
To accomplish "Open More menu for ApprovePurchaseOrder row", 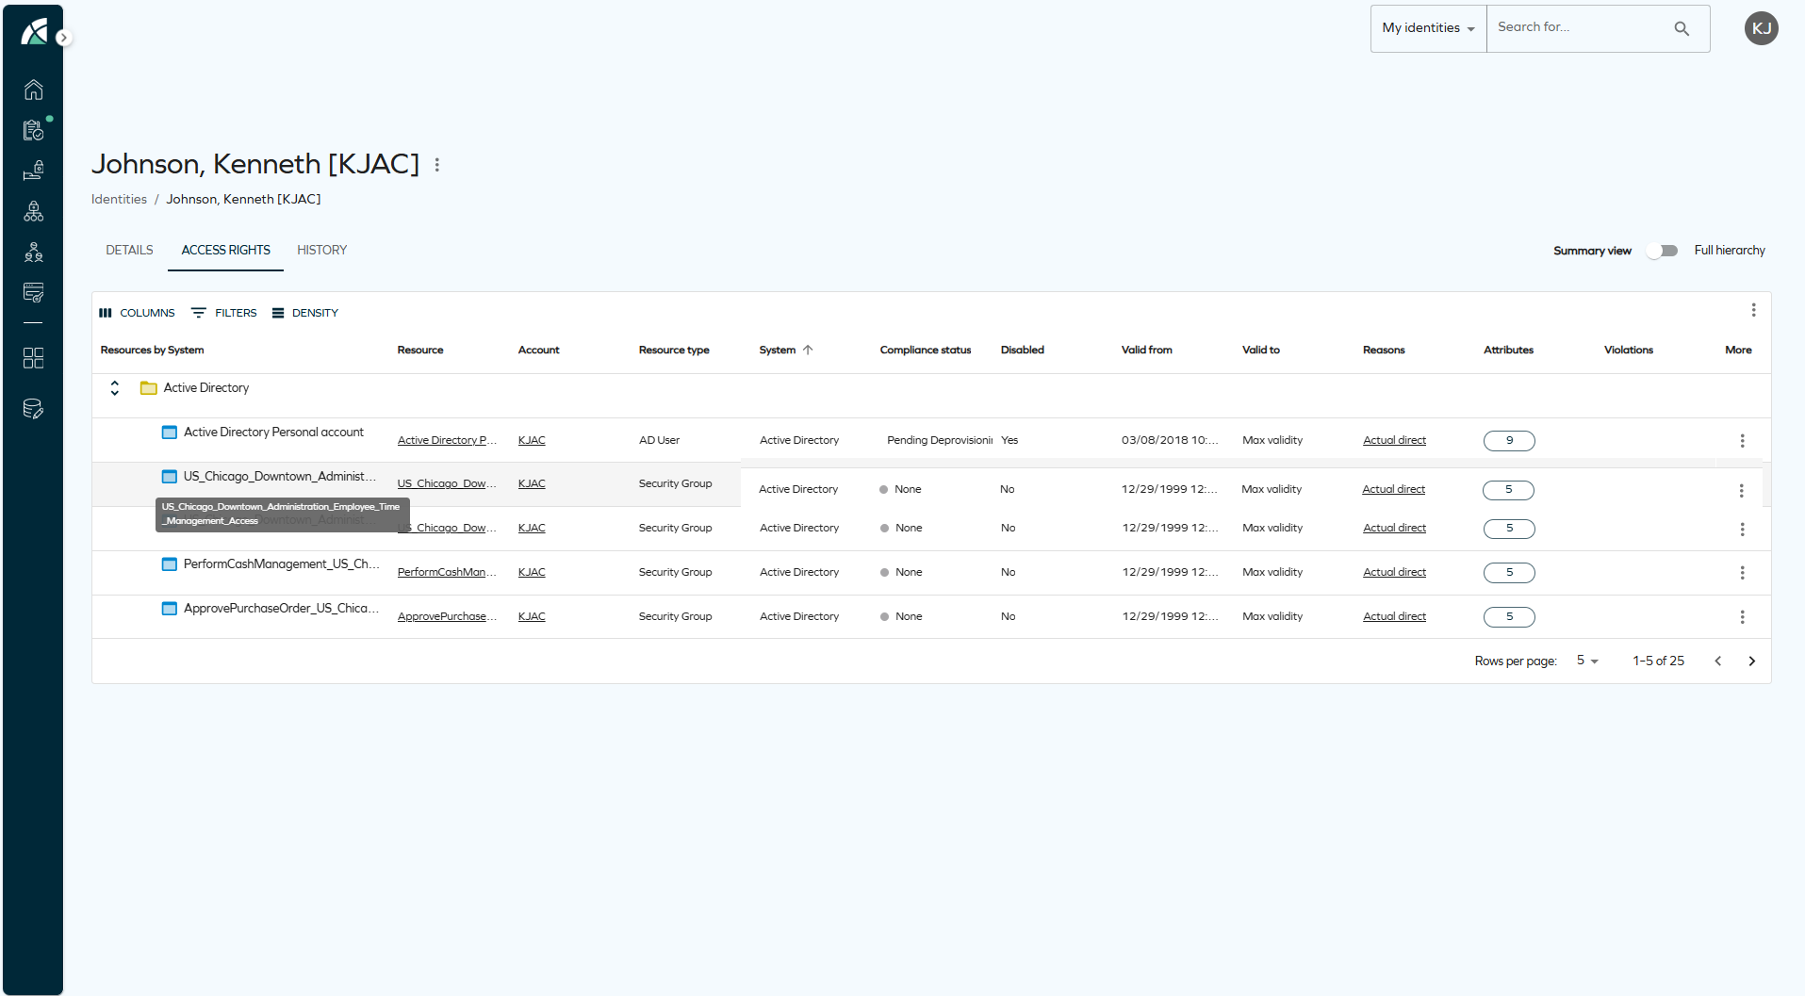I will pyautogui.click(x=1742, y=617).
